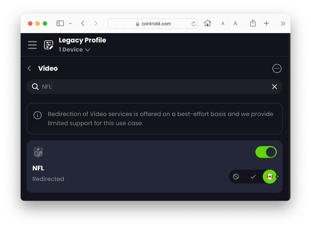Click the Legacy Profile edit icon

click(49, 45)
